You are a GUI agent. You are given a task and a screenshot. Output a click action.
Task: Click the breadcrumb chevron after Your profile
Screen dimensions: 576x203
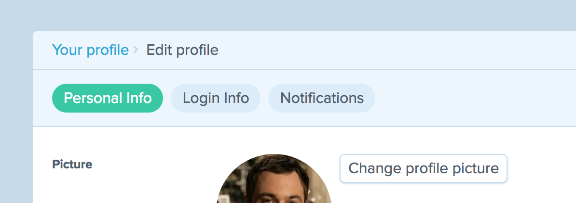(x=136, y=50)
